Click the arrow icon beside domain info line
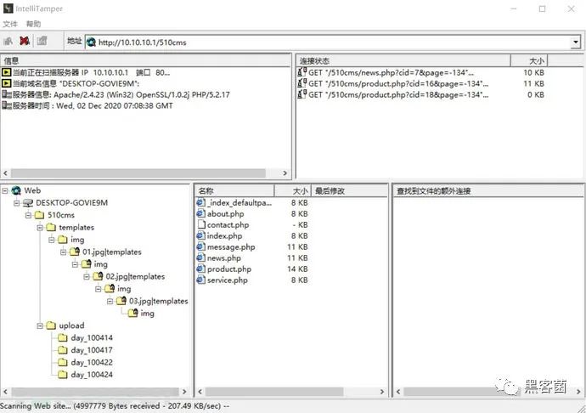This screenshot has height=413, width=586. [x=6, y=83]
